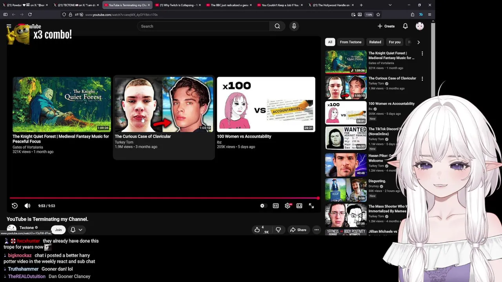Open options for sidebar Knight Quiet Forest video
The image size is (502, 282).
(422, 53)
